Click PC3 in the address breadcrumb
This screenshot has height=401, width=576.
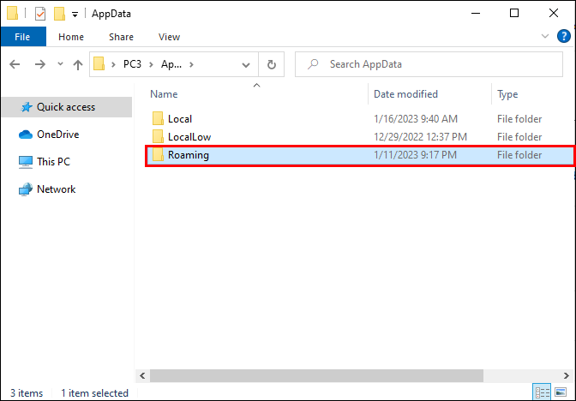[132, 64]
